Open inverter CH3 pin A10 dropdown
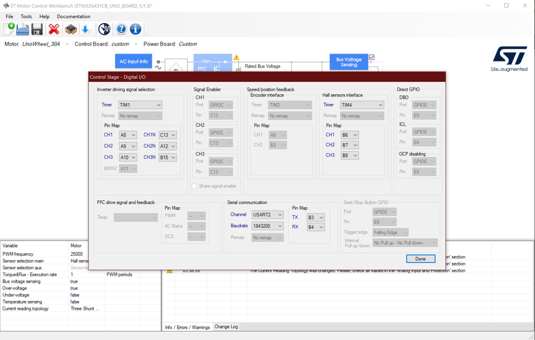The image size is (535, 340). pyautogui.click(x=128, y=157)
